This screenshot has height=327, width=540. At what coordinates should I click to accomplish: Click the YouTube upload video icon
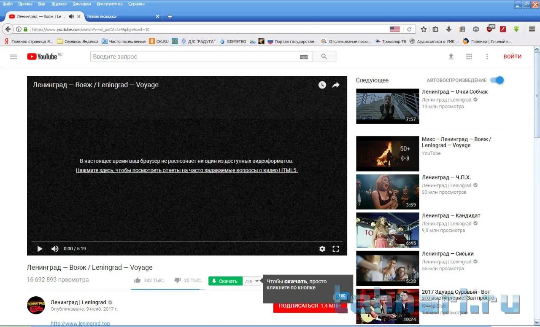click(451, 56)
